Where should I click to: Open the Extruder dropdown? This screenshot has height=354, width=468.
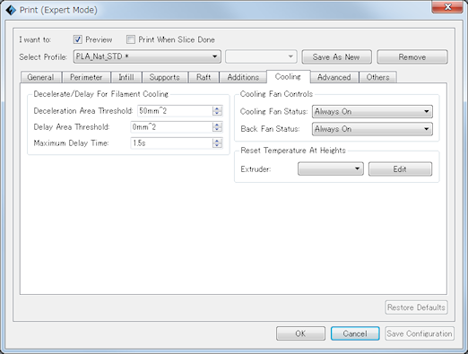coord(331,168)
